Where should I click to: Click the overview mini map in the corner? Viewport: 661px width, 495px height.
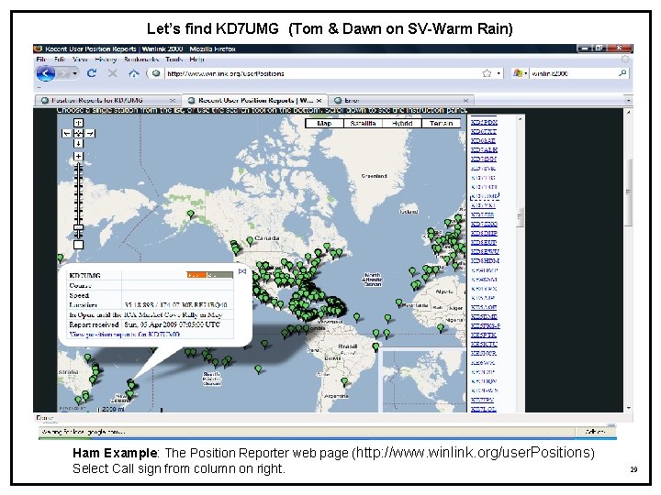pyautogui.click(x=423, y=379)
